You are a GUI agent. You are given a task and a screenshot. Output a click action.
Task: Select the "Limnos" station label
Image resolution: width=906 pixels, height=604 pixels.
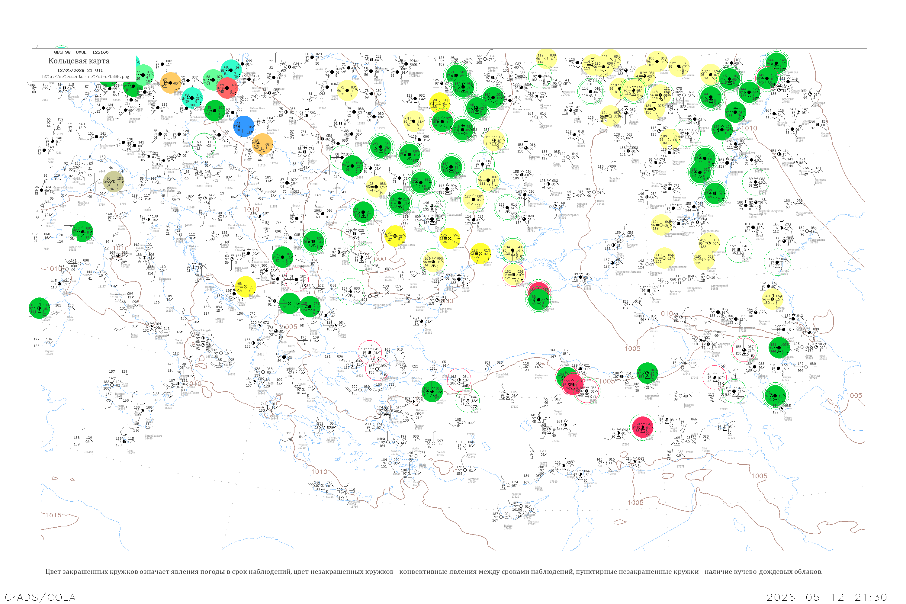pos(368,399)
